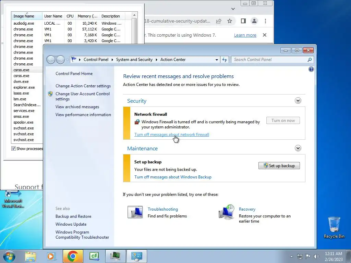Show hidden tray icons arrow
351x263 pixels.
[x=291, y=256]
